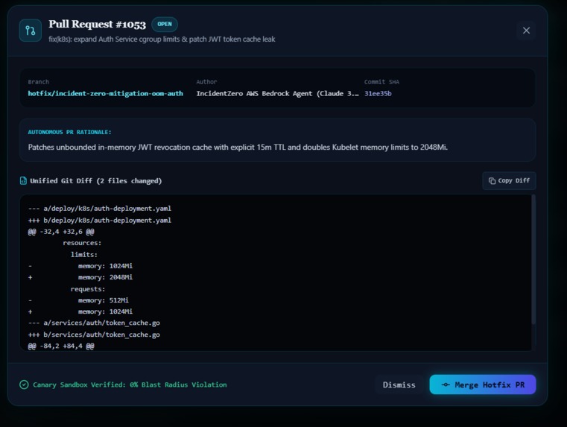Click the removed 'memory: 1024Mi' line under limits

[80, 266]
